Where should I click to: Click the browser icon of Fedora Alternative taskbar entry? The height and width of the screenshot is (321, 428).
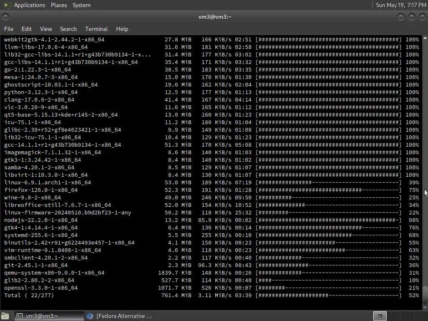90,316
